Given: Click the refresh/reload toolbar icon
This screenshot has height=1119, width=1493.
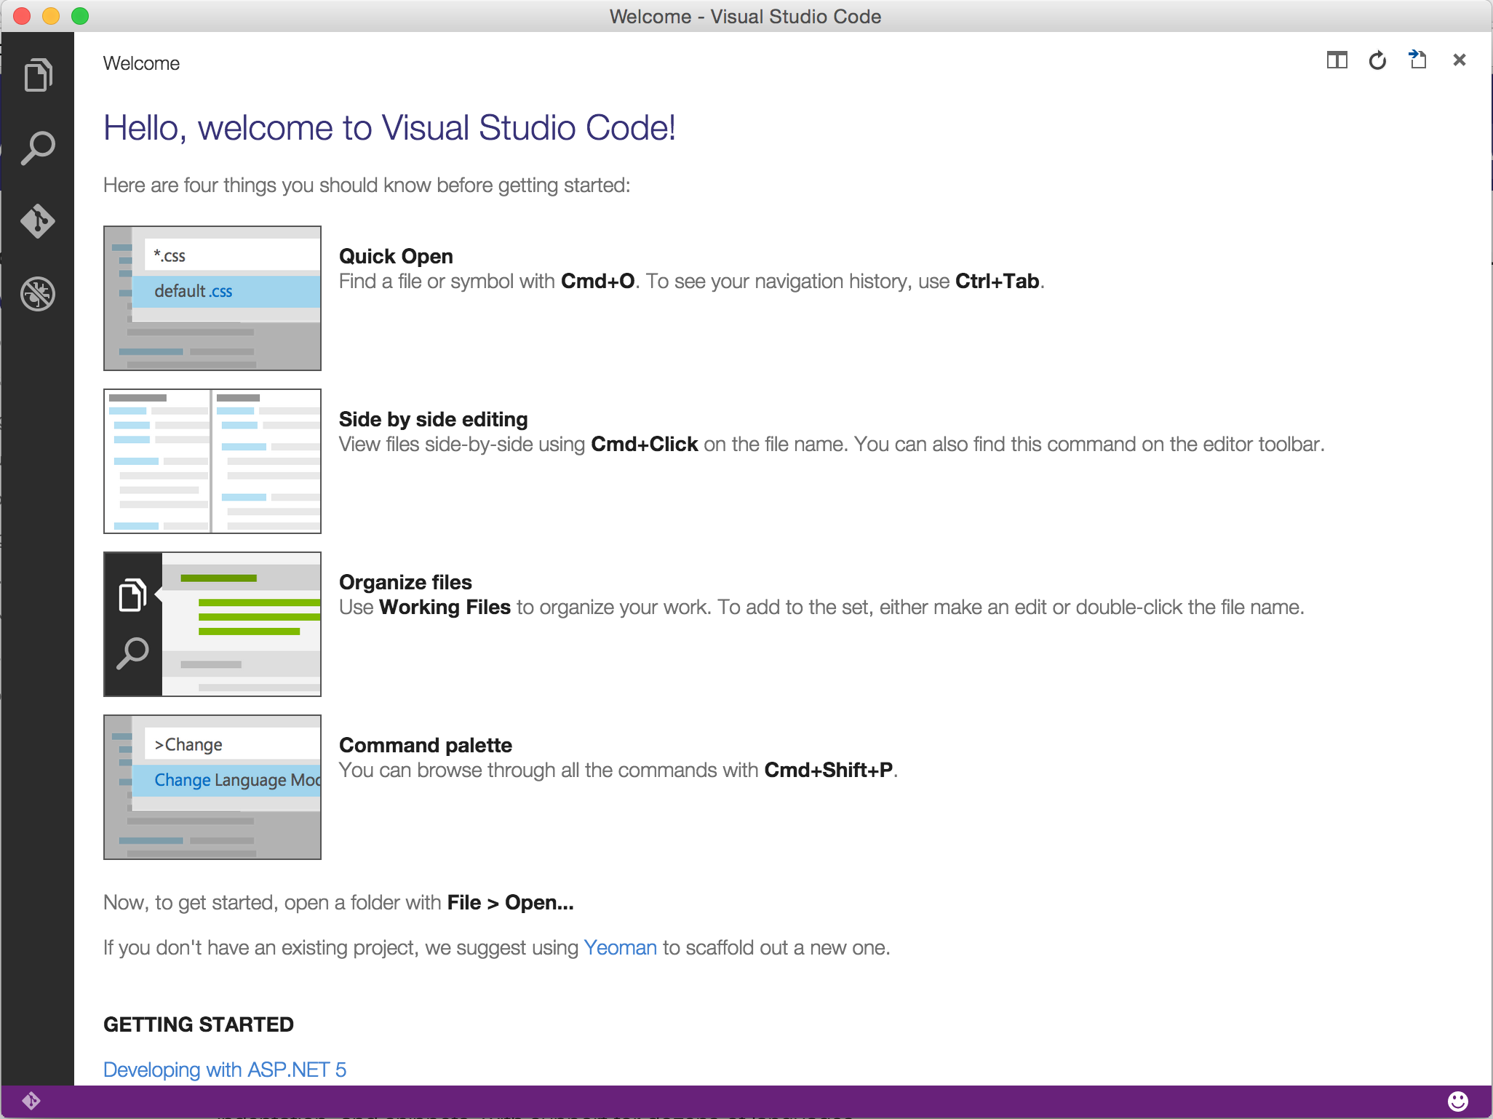Looking at the screenshot, I should (1378, 59).
